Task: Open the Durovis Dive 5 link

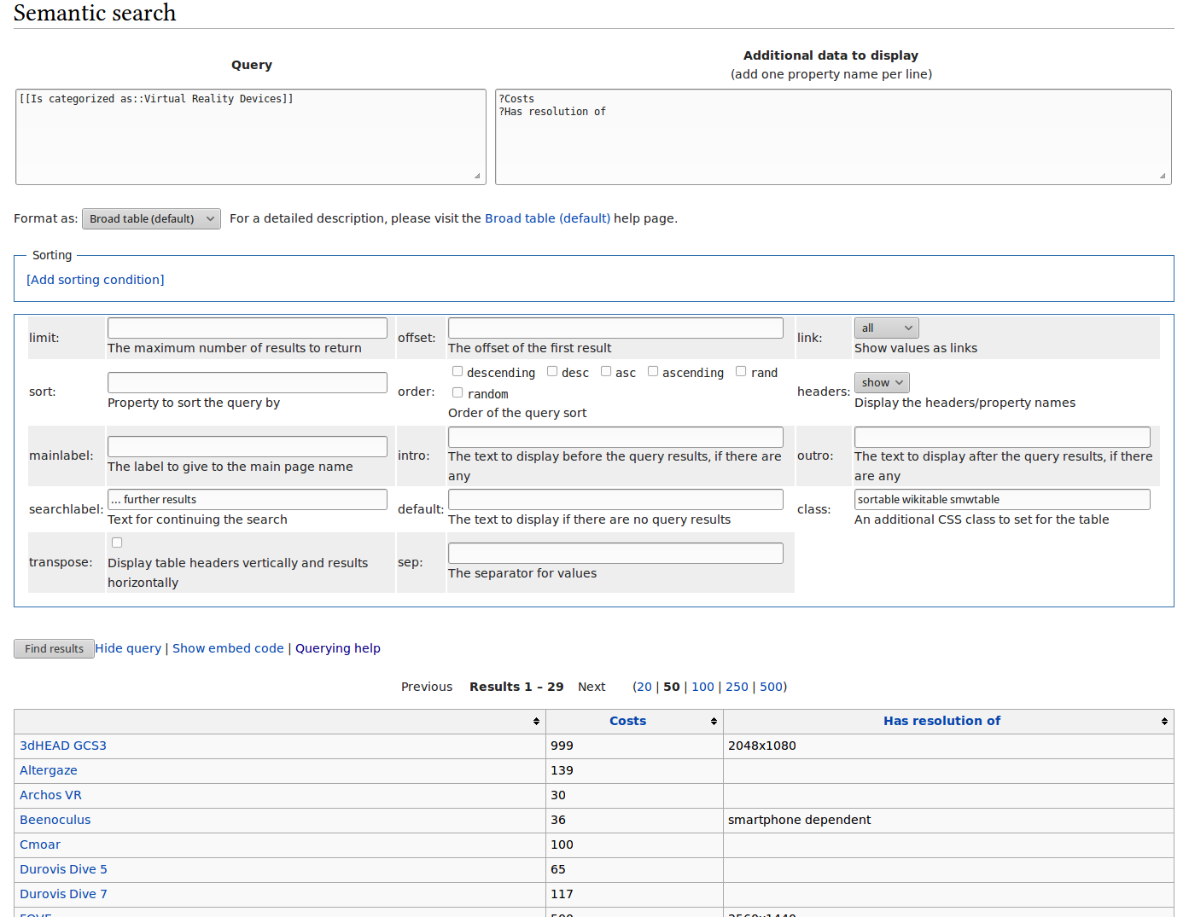Action: pyautogui.click(x=63, y=869)
